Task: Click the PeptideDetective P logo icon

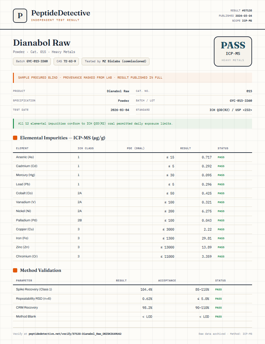Action: click(20, 16)
